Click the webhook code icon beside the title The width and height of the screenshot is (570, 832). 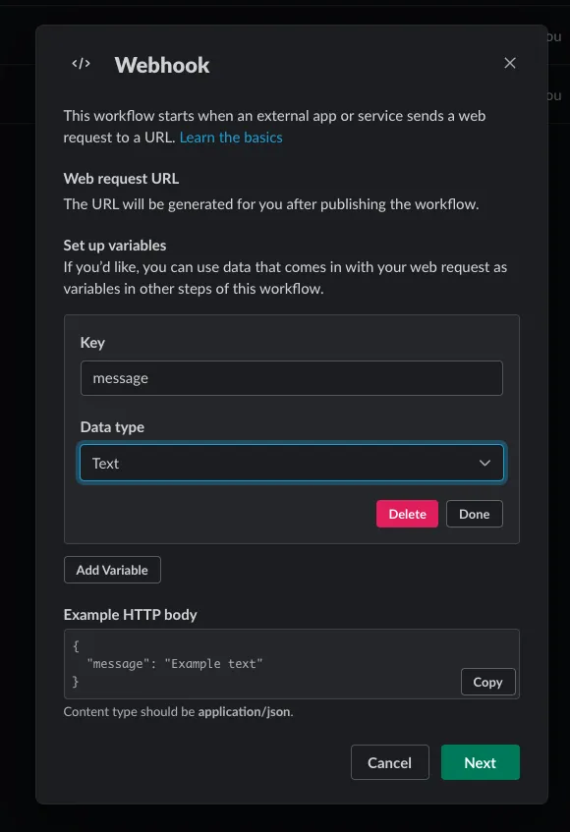[81, 64]
